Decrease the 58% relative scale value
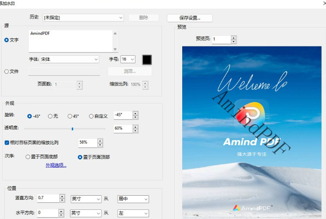 pos(100,145)
